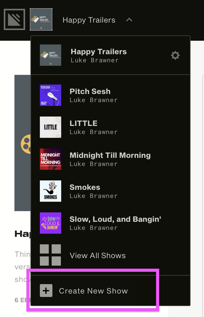The width and height of the screenshot is (204, 317).
Task: Click the Slow, Loud & Bangin' purple artwork
Action: (51, 223)
